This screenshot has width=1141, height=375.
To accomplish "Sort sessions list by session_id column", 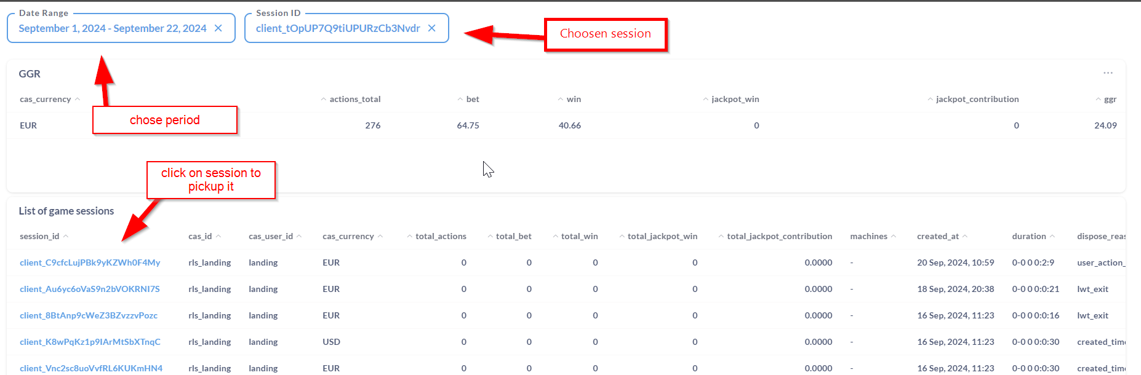I will tap(39, 236).
